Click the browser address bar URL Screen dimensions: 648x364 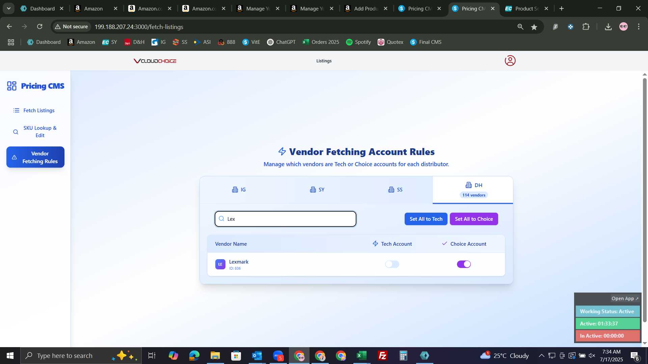(x=139, y=27)
